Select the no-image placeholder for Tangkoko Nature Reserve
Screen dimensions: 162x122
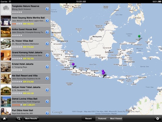tap(6, 9)
